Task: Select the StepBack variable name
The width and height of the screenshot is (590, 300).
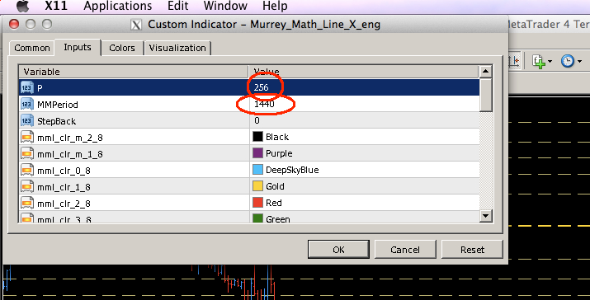Action: pos(56,121)
